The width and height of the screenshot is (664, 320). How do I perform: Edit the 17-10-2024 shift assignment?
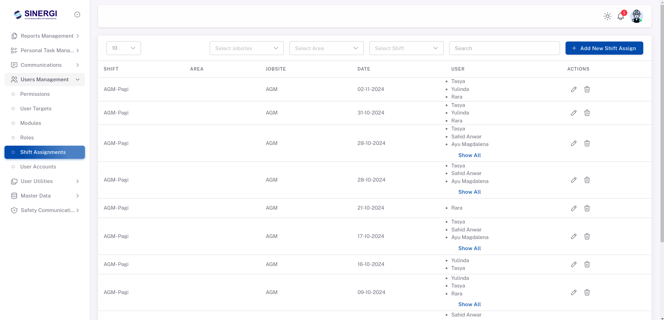[x=574, y=236]
